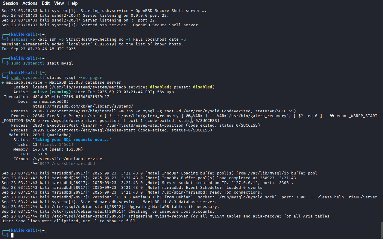Image resolution: width=383 pixels, height=239 pixels.
Task: Open the Edit menu
Action: pyautogui.click(x=46, y=3)
